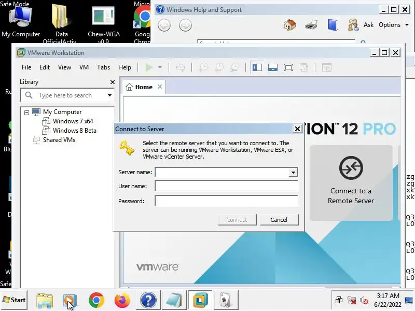
Task: Select the Windows 7 x64 virtual machine
Action: coord(73,121)
